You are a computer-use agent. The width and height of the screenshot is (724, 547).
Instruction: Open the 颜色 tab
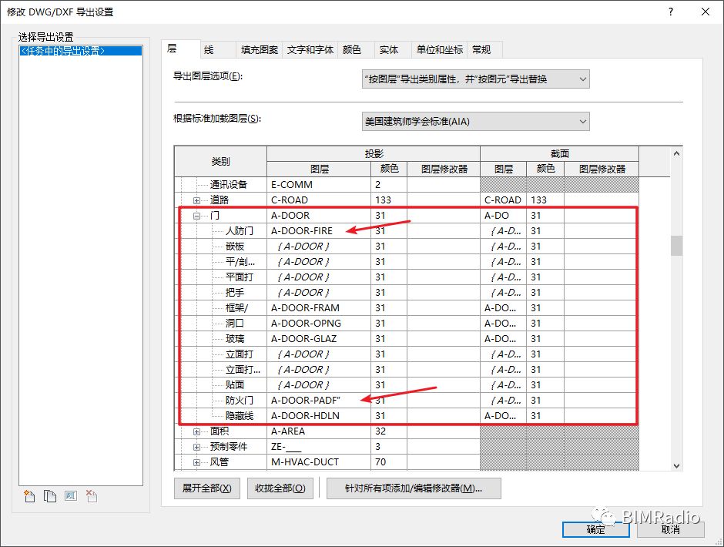356,50
